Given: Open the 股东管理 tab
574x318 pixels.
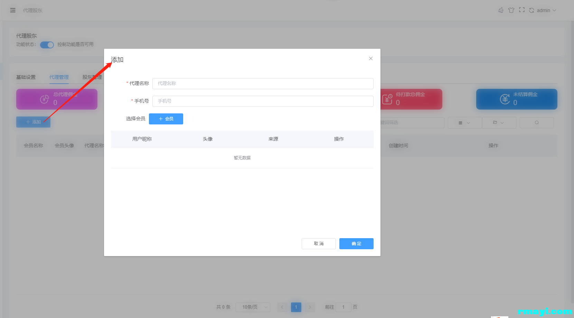Looking at the screenshot, I should coord(92,77).
